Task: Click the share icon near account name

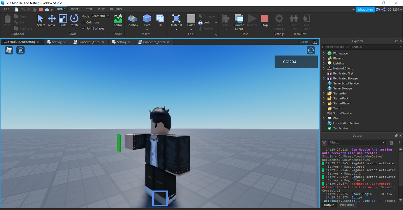Action: point(383,9)
